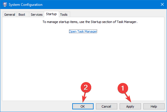The height and width of the screenshot is (112, 167).
Task: Open Help for System Configuration
Action: (x=154, y=106)
